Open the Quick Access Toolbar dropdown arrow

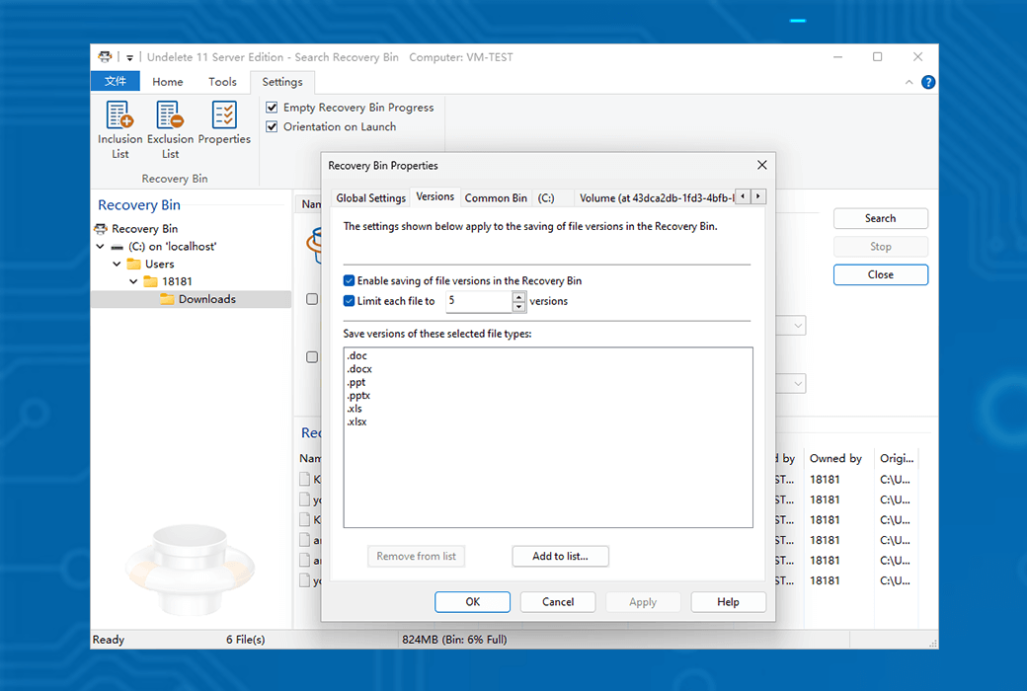pos(129,58)
